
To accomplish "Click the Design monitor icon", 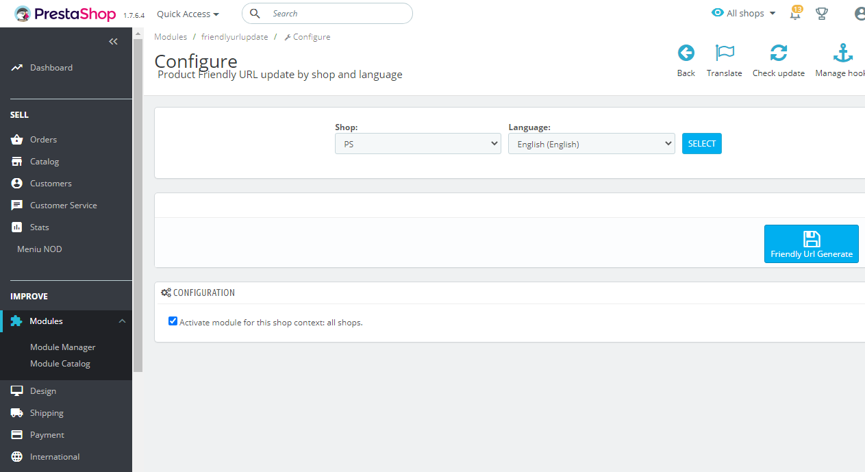I will 17,391.
